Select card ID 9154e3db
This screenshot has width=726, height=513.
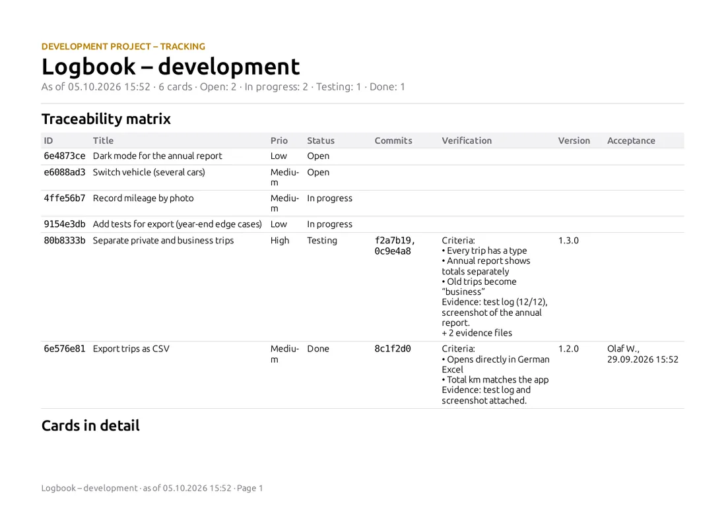coord(65,224)
